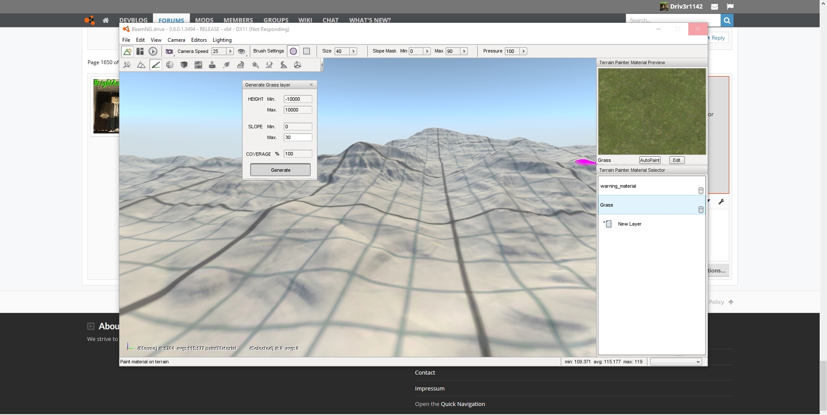Open the Driv3r1142 user profile
The image size is (827, 415).
tap(681, 6)
